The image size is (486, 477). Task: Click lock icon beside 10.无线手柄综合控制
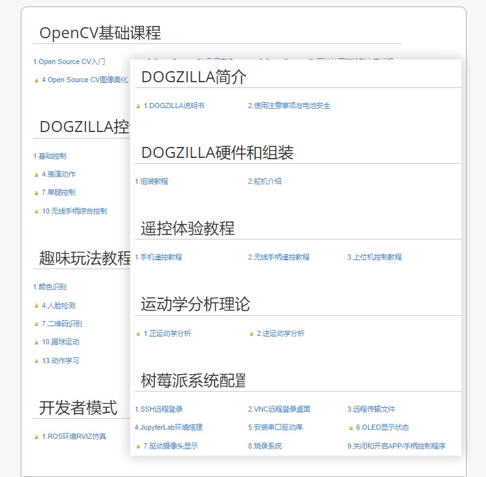pyautogui.click(x=36, y=212)
